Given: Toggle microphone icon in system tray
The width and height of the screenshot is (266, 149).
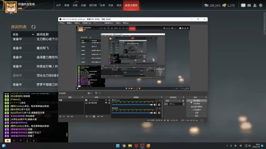Looking at the screenshot, I should [x=231, y=146].
